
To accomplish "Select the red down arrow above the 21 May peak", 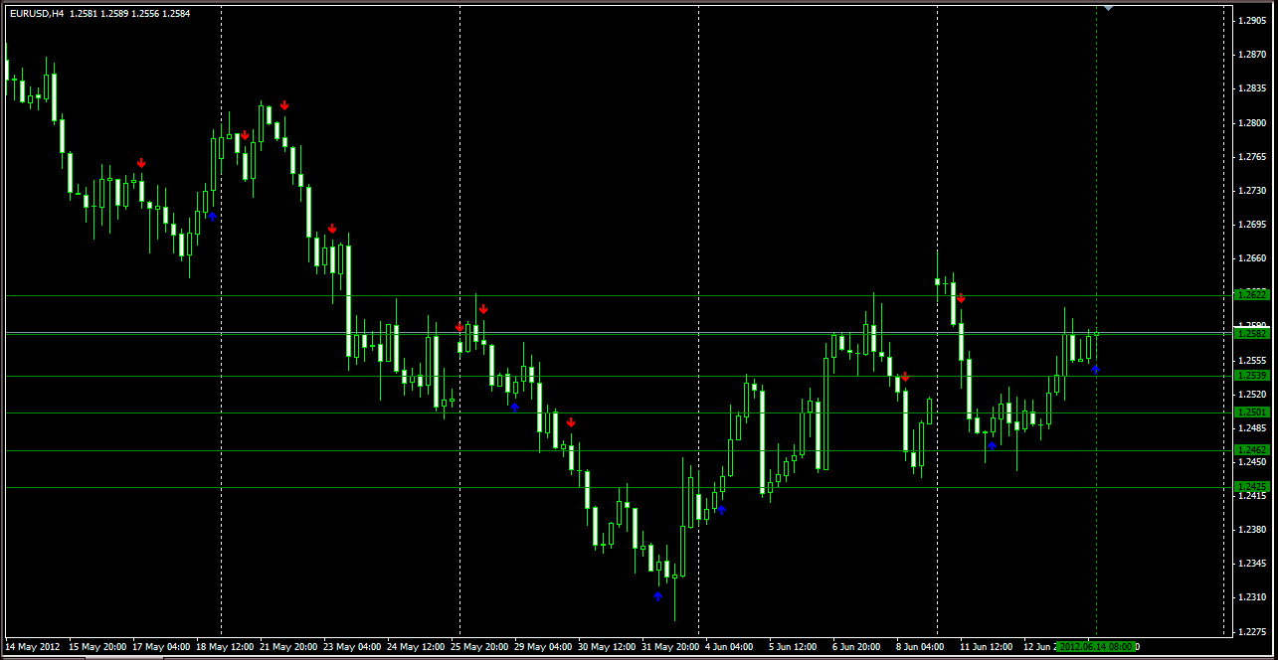I will coord(284,105).
